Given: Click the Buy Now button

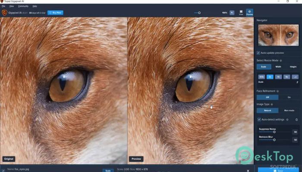Looking at the screenshot, I should [x=55, y=13].
